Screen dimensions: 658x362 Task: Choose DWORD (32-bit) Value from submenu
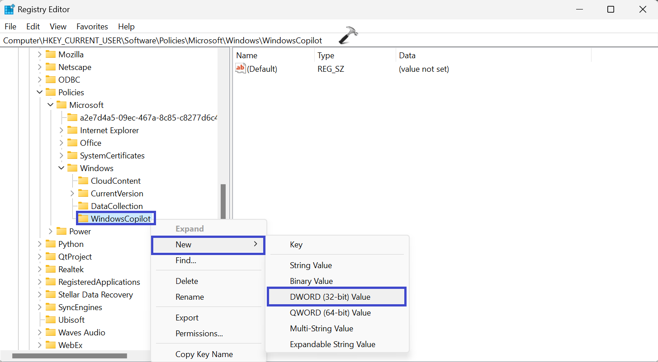[330, 297]
